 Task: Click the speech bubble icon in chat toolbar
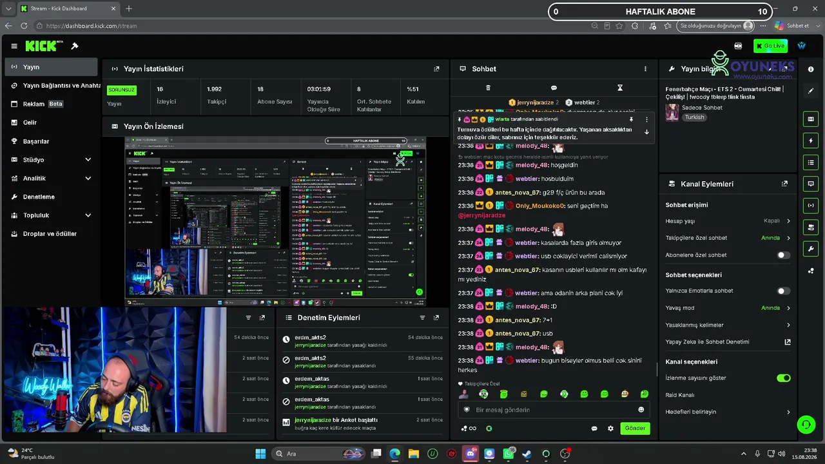[x=554, y=88]
